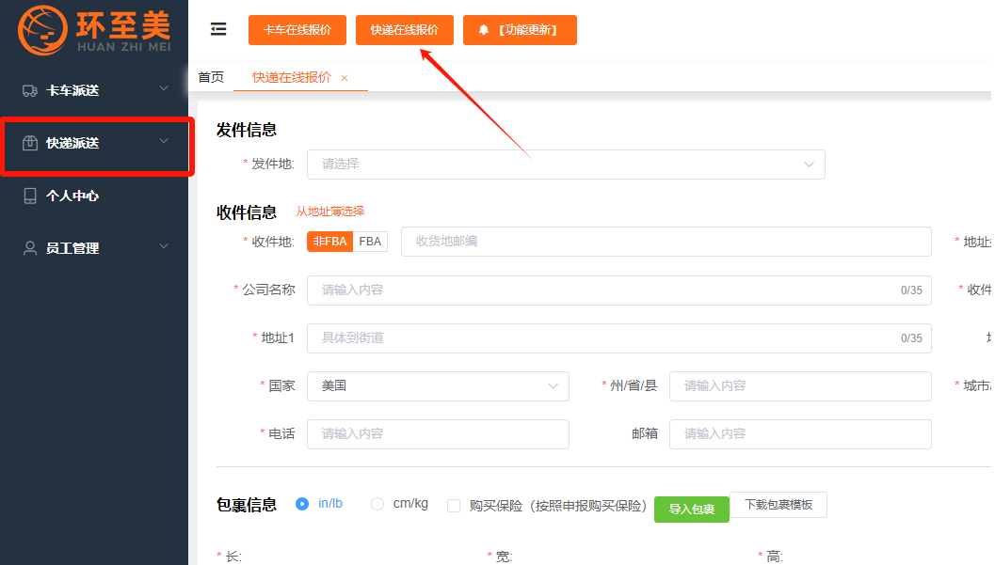Click the bell icon in 功能更新
The image size is (995, 565).
(x=484, y=30)
